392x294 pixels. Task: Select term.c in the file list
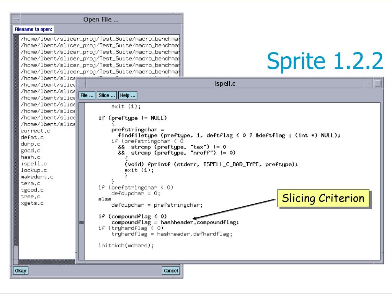[31, 183]
